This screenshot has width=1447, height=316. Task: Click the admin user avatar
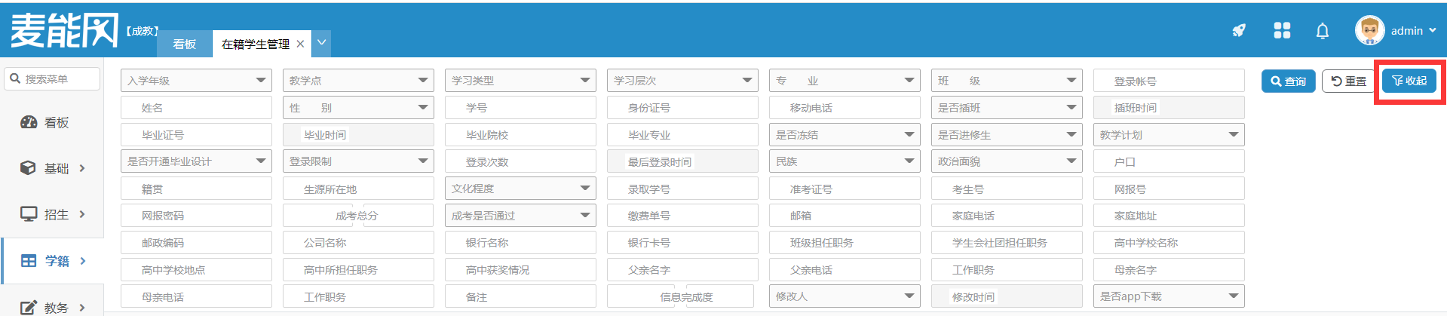coord(1369,31)
